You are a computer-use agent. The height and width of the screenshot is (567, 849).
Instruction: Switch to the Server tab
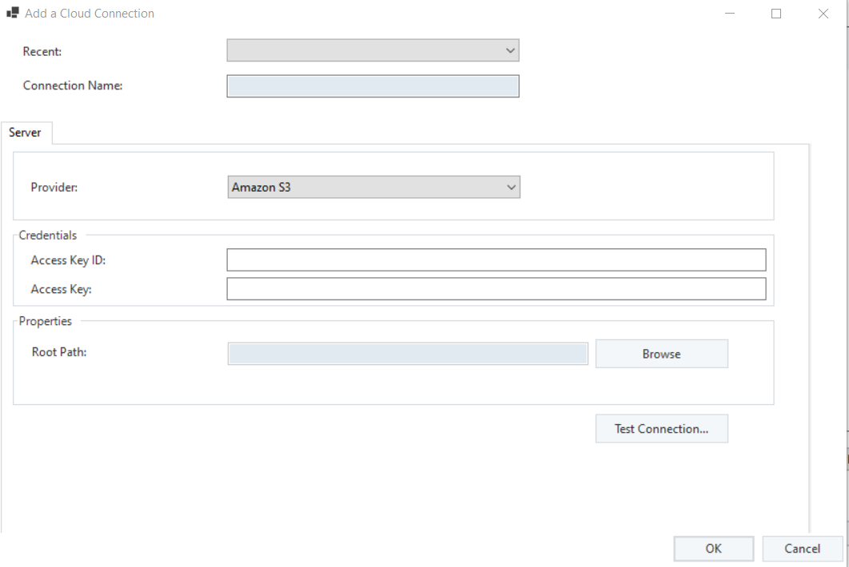point(26,133)
